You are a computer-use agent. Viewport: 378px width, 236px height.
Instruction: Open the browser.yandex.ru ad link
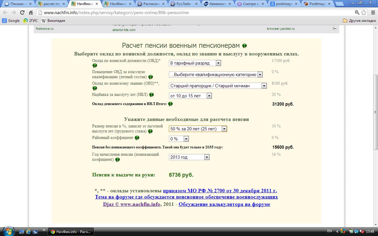pyautogui.click(x=281, y=29)
